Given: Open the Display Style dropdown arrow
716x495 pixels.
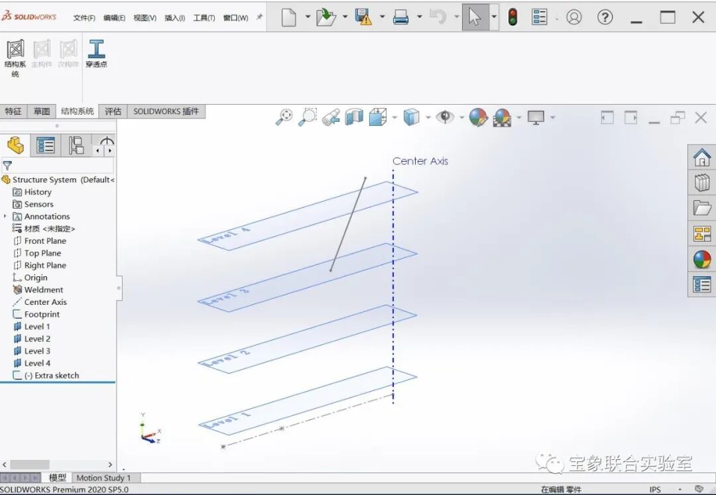Looking at the screenshot, I should (x=428, y=118).
